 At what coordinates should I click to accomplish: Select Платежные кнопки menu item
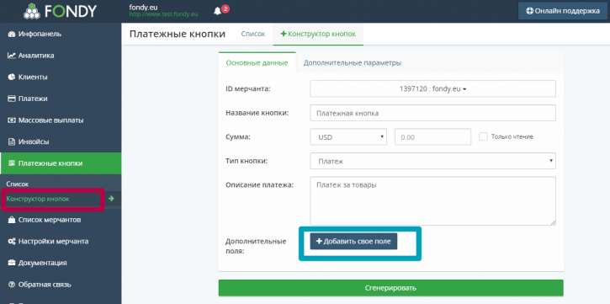coord(61,163)
